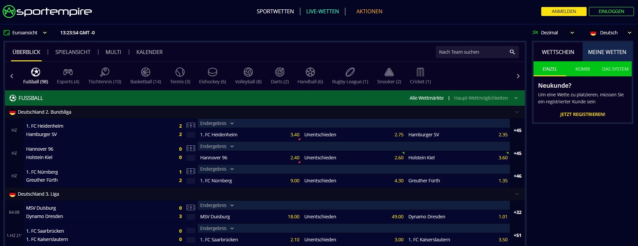
Task: Click the soccer ball in FUSSBALL header
Action: point(13,98)
